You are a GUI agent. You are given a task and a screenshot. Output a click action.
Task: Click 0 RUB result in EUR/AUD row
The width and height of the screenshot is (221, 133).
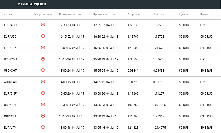204,25
